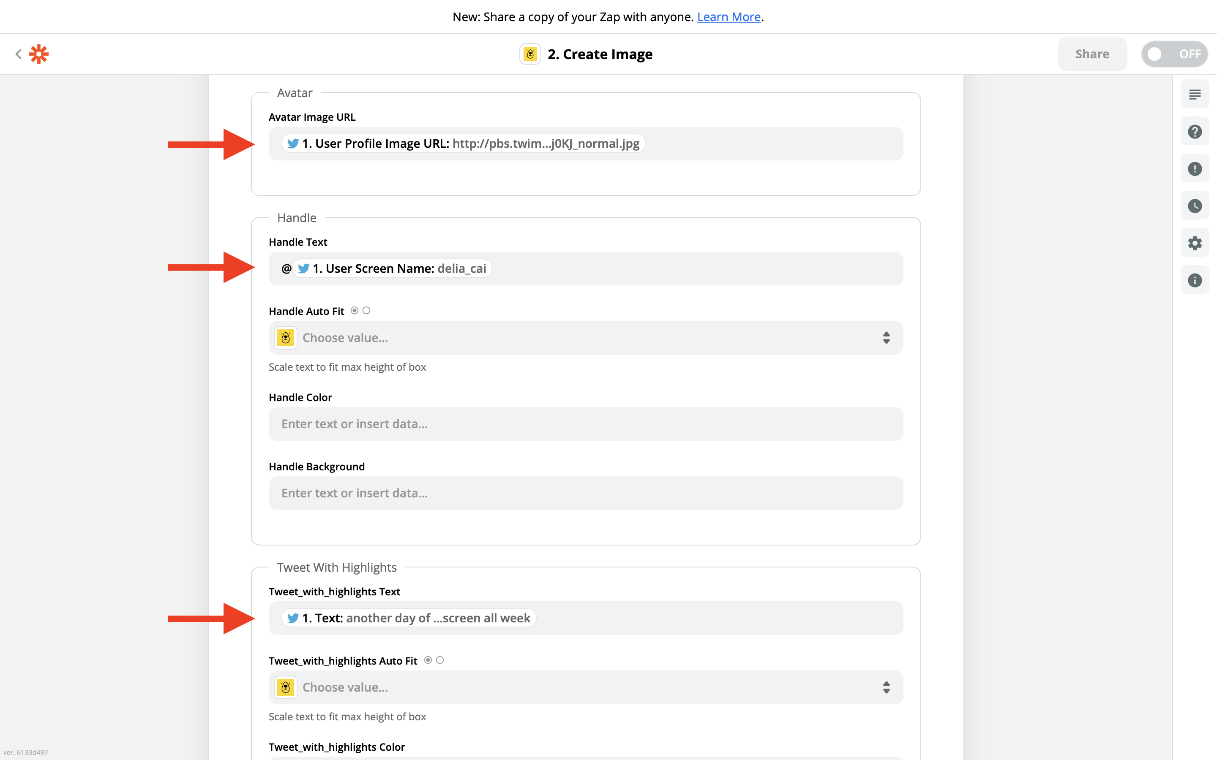Open the Zapier orange logo home

pyautogui.click(x=39, y=54)
